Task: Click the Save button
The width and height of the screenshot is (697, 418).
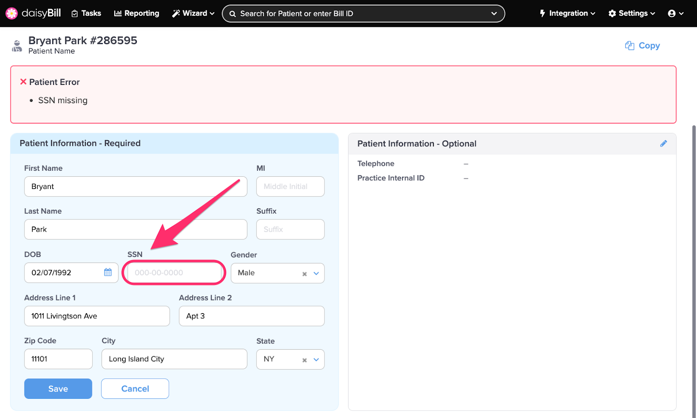Action: [x=58, y=388]
